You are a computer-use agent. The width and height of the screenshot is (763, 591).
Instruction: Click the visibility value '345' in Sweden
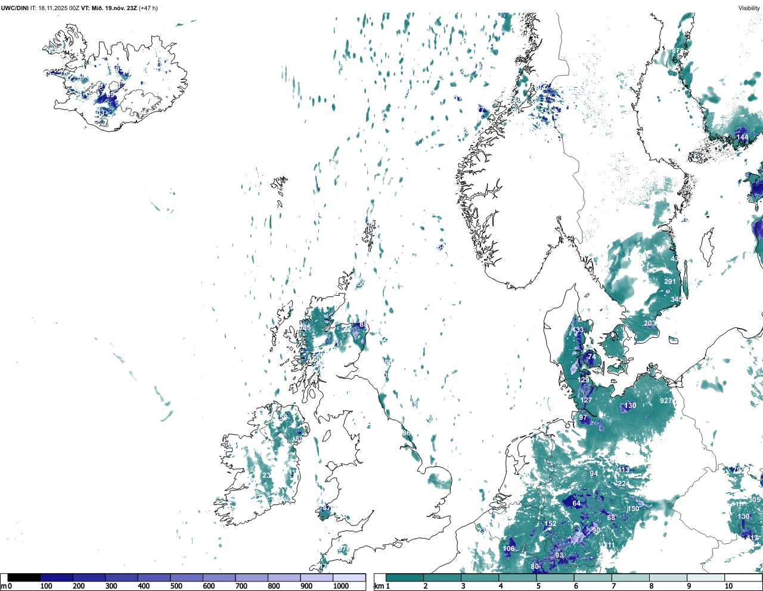coord(676,299)
